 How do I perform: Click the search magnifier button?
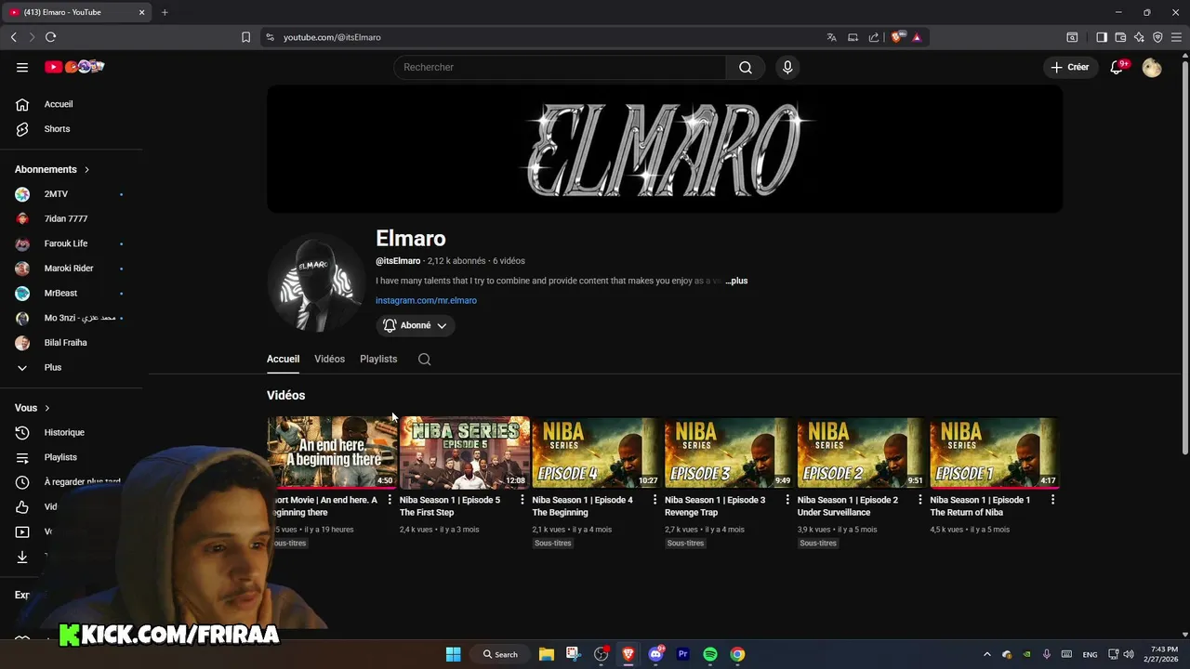click(746, 67)
